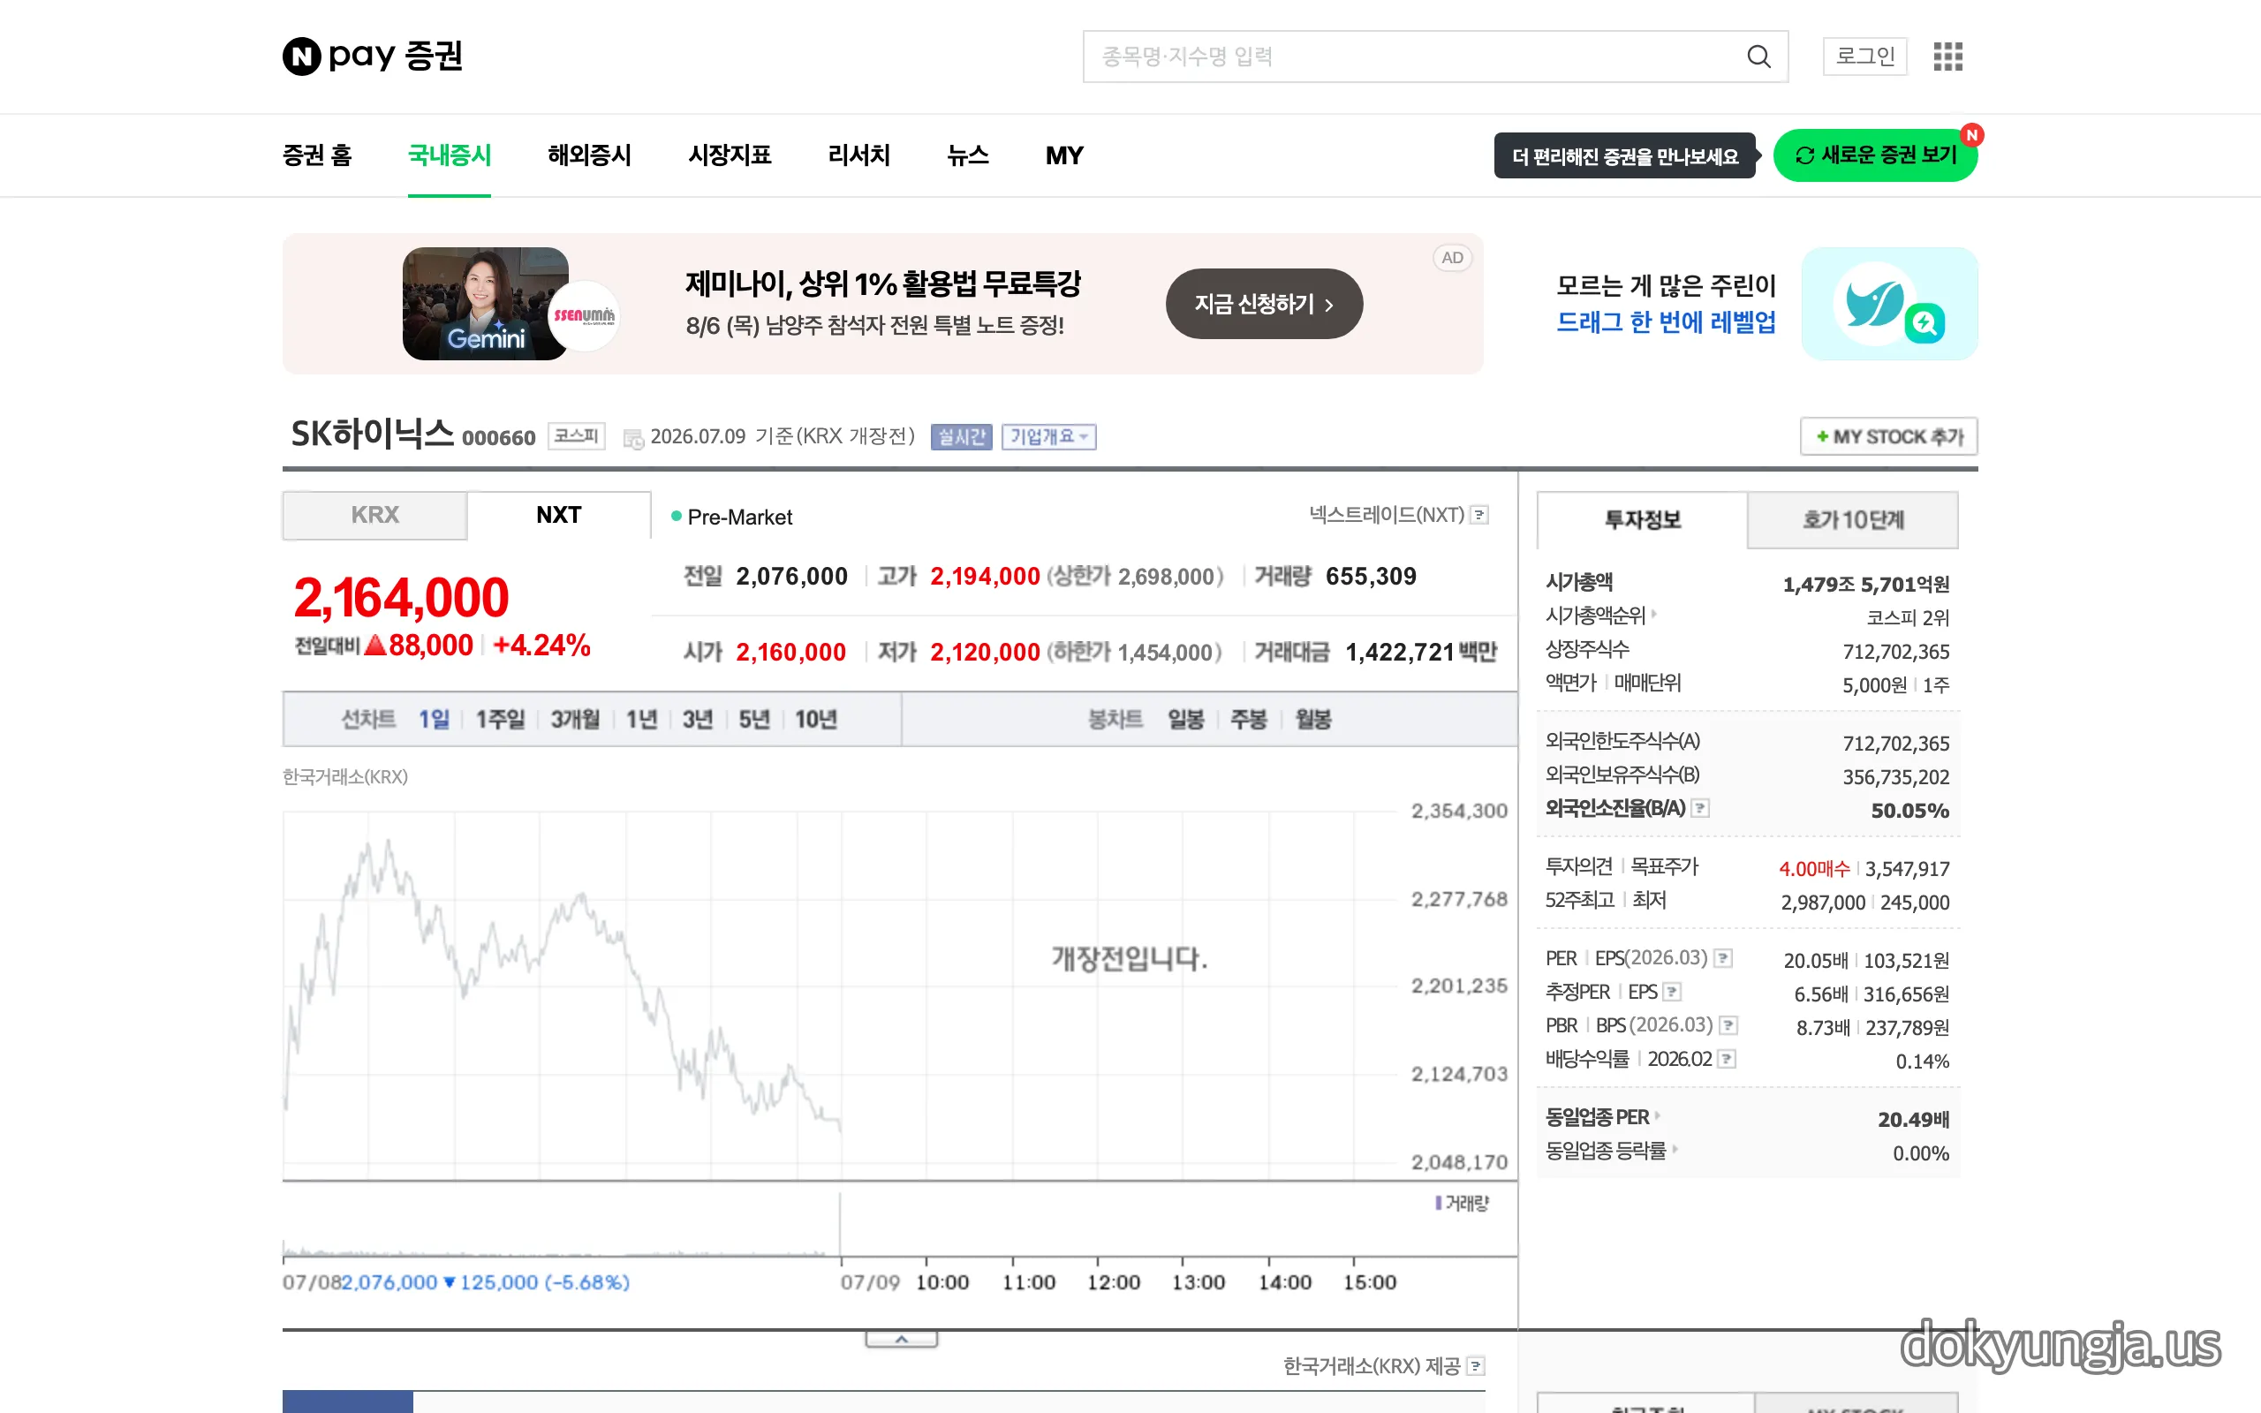This screenshot has height=1413, width=2261.
Task: Select the 1일 line chart range
Action: (x=434, y=720)
